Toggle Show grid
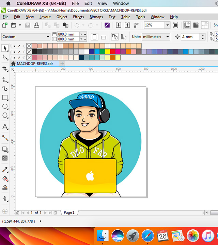 (196, 25)
